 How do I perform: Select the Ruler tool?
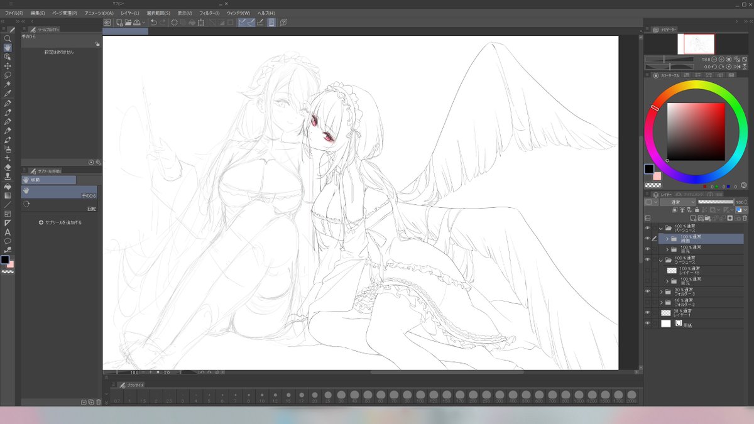8,222
